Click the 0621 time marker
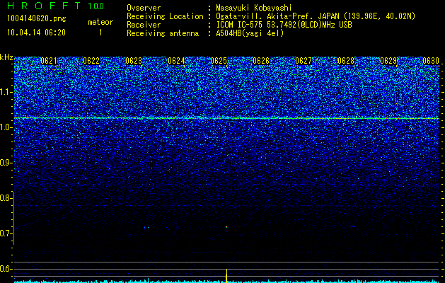This screenshot has height=283, width=445. 49,61
